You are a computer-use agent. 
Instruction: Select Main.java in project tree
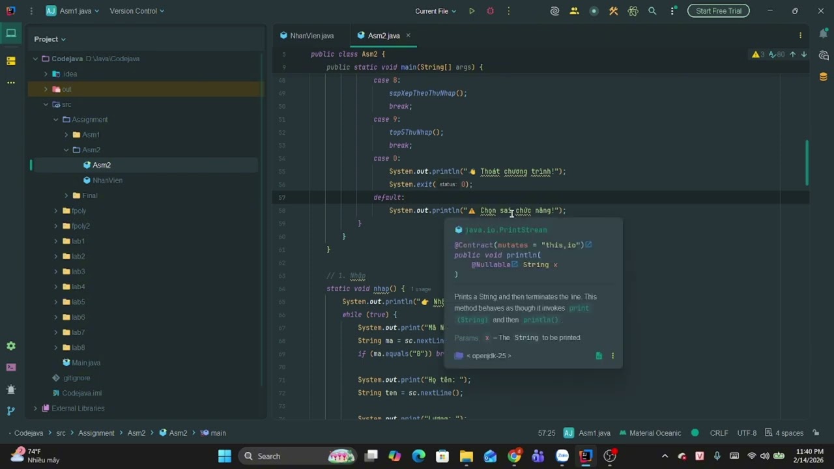[81, 363]
